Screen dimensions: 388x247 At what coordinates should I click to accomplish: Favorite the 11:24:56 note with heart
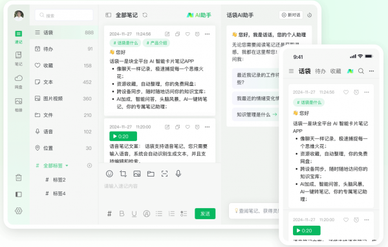pyautogui.click(x=188, y=34)
